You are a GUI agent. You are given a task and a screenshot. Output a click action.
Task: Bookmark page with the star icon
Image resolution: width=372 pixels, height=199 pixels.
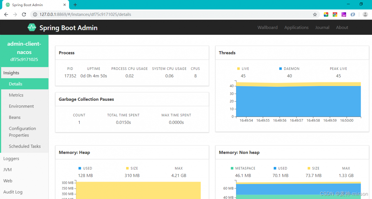[x=315, y=15]
